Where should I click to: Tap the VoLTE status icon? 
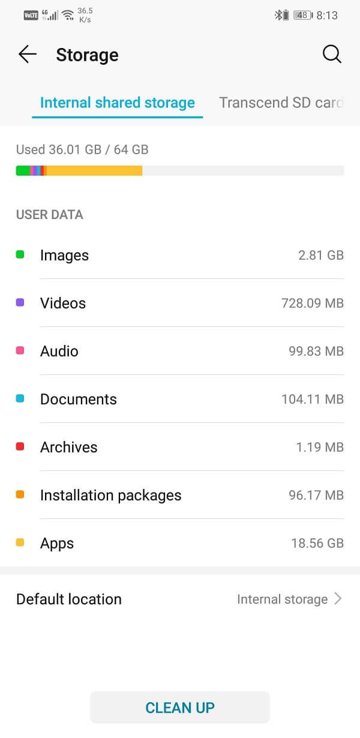31,16
